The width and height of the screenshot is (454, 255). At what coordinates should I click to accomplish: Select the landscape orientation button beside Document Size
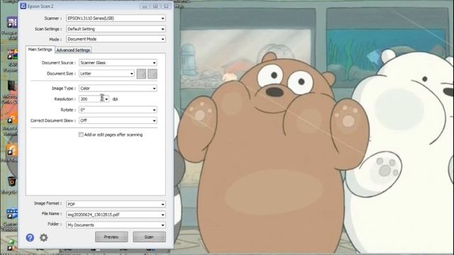[x=153, y=74]
